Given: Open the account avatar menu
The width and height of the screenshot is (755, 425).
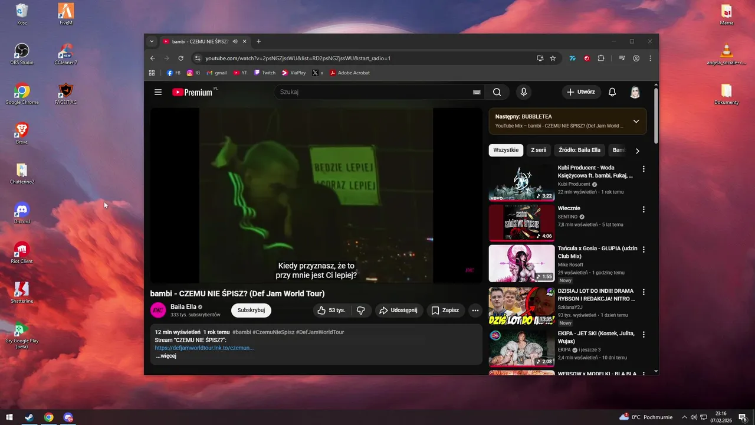Looking at the screenshot, I should [635, 92].
